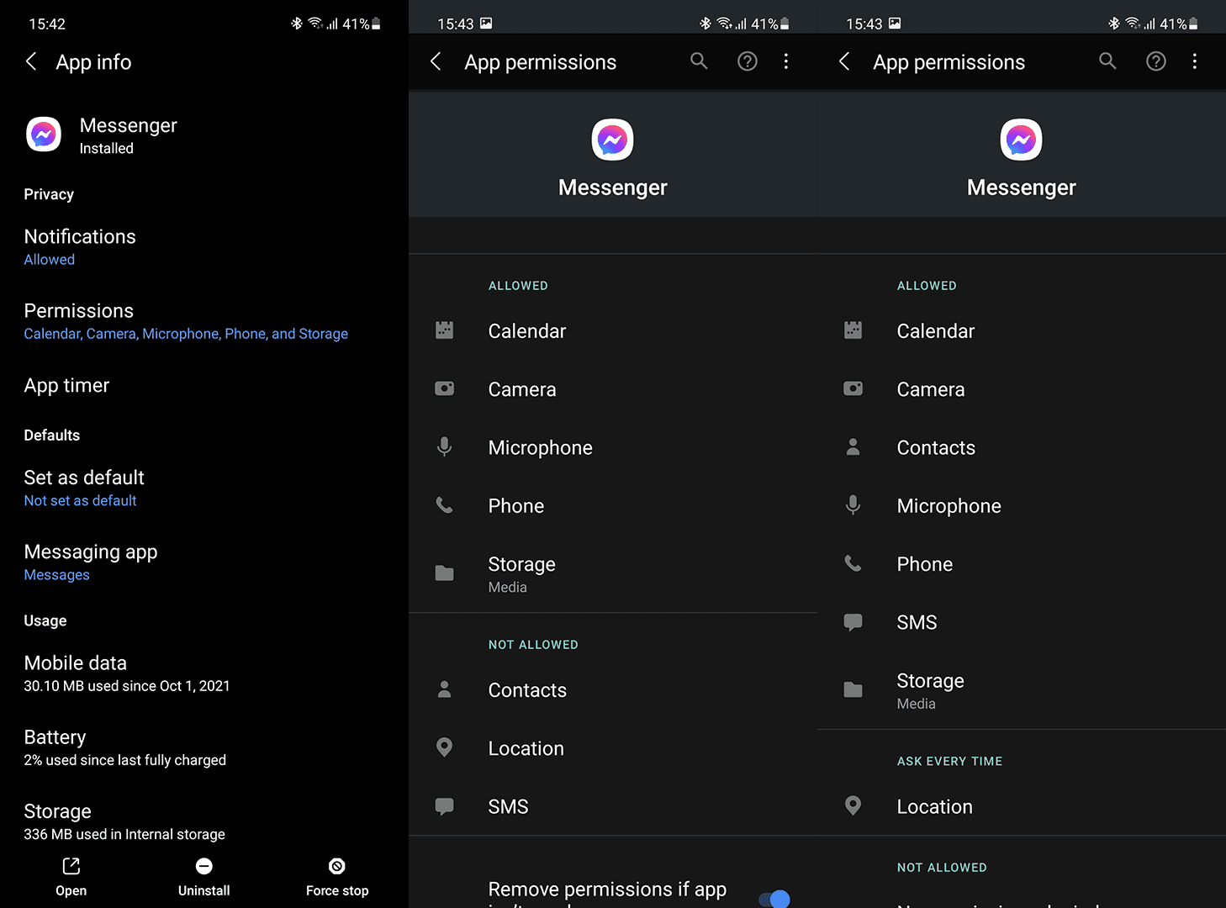
Task: Select Storage Media permission in middle screen
Action: point(613,573)
